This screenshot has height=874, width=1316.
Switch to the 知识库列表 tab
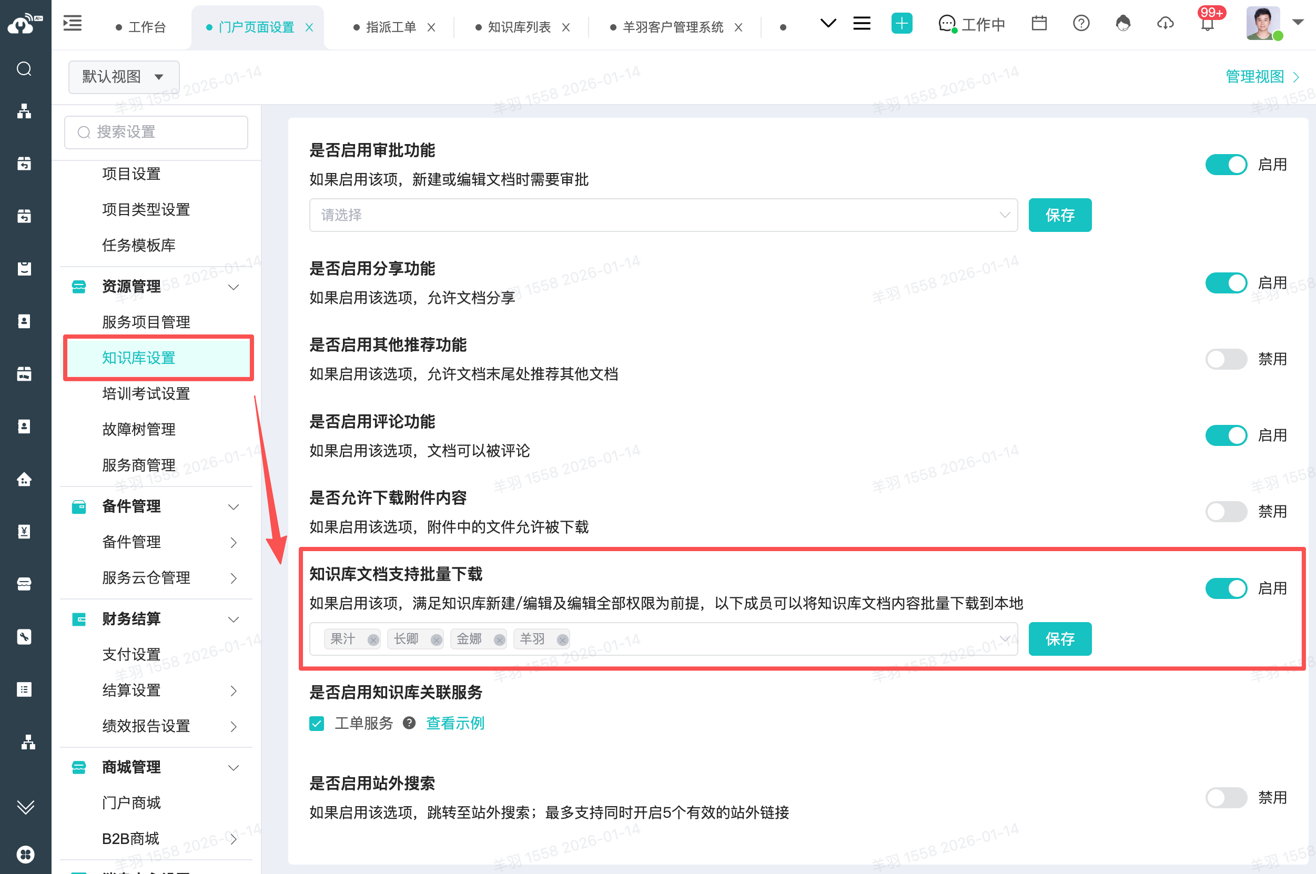coord(519,27)
